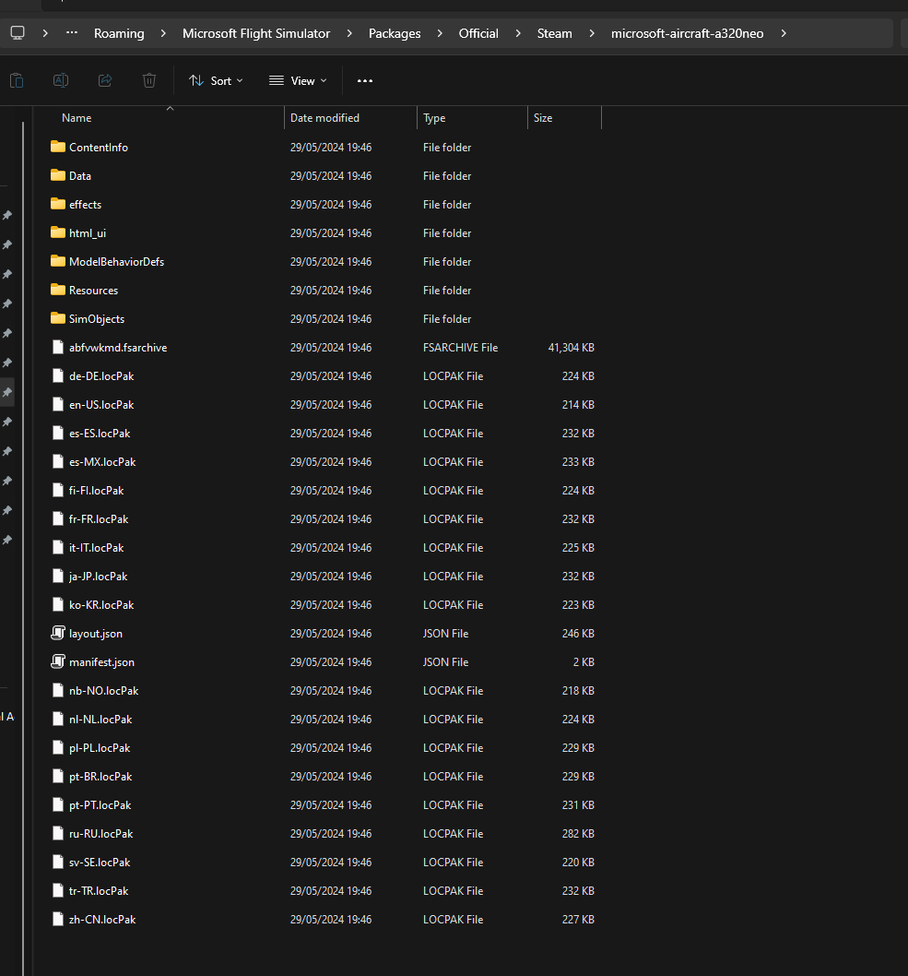Select the en-US.locPak file icon
908x976 pixels.
pyautogui.click(x=58, y=405)
